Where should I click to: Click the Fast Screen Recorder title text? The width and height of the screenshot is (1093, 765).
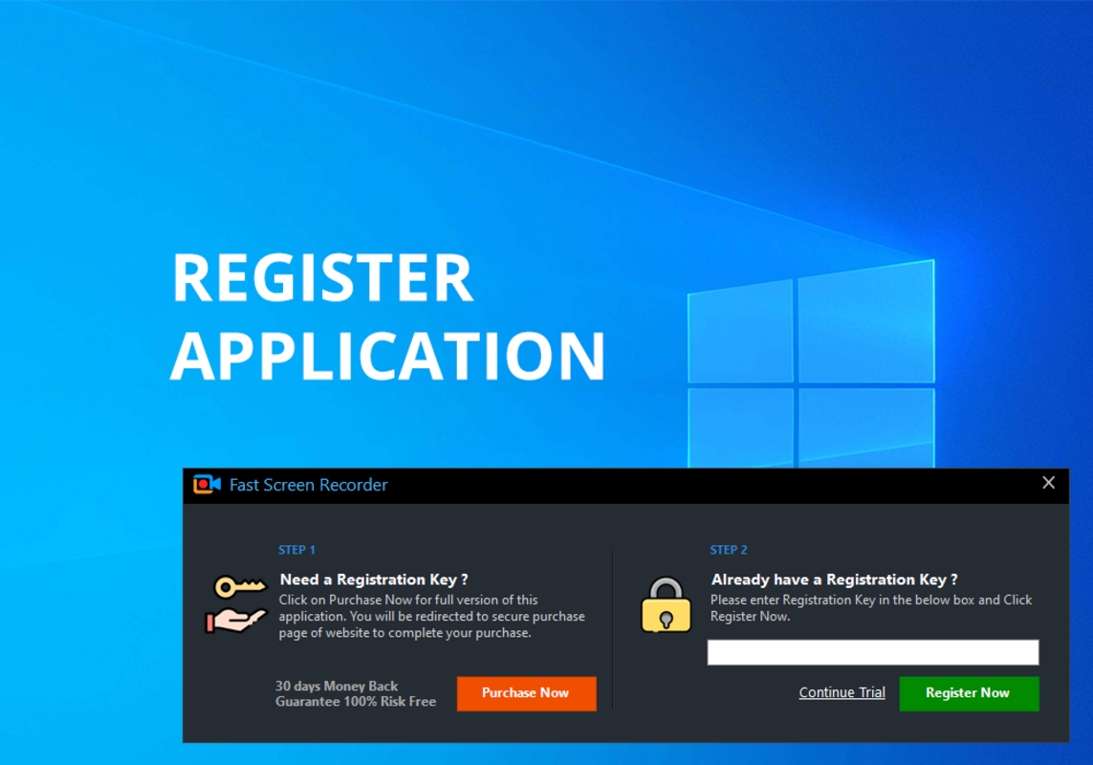click(x=307, y=485)
